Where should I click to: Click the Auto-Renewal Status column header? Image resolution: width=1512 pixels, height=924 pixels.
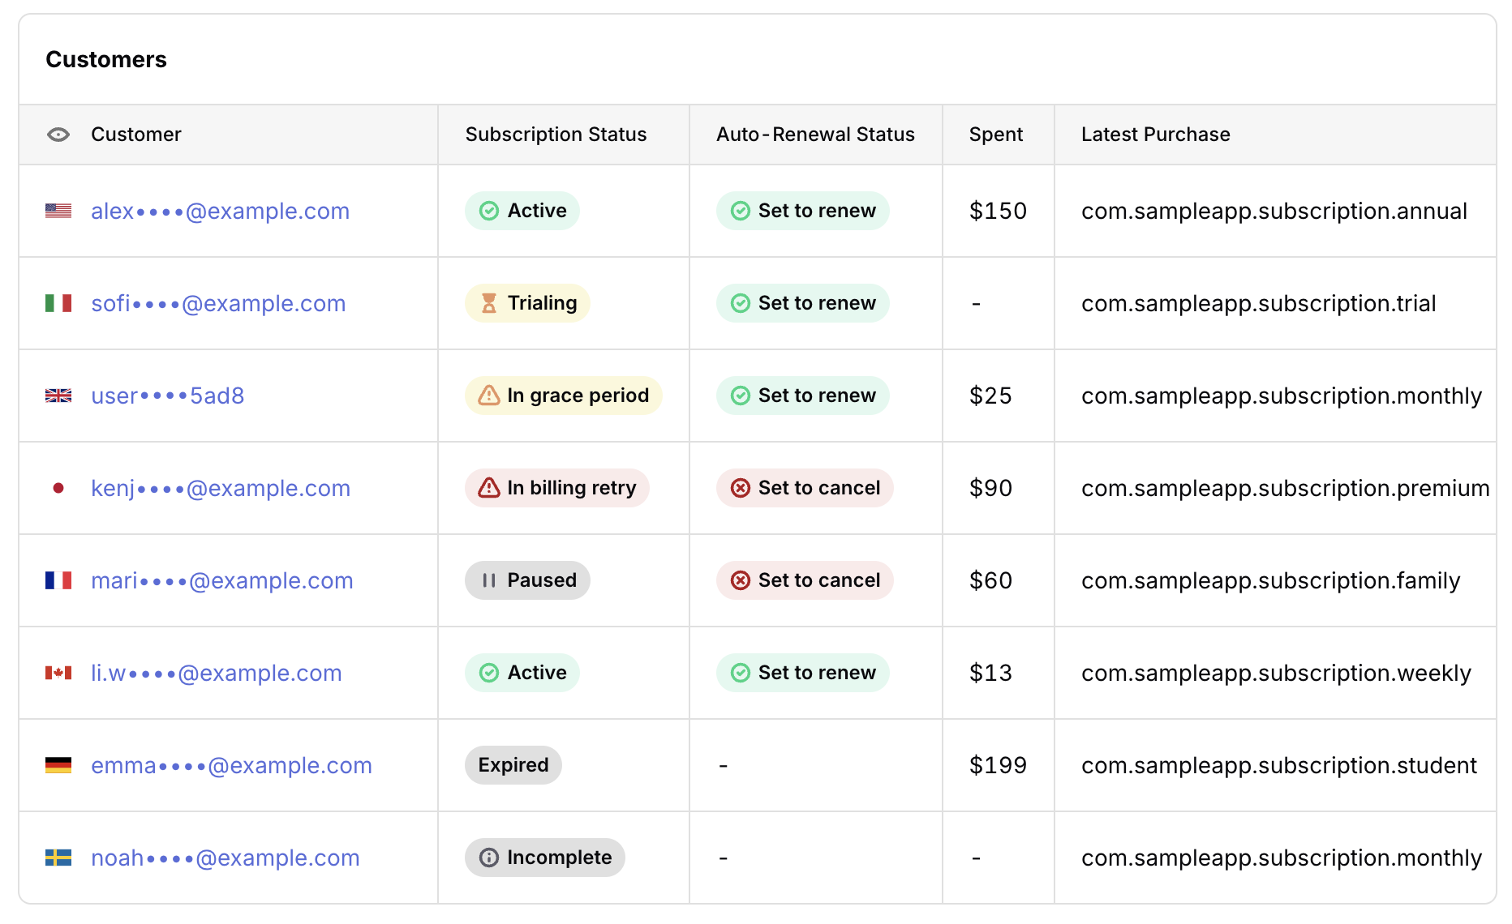815,135
